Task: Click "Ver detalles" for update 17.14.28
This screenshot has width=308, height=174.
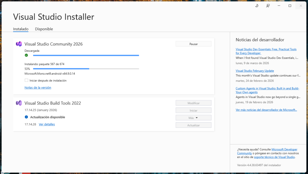Action: click(47, 124)
